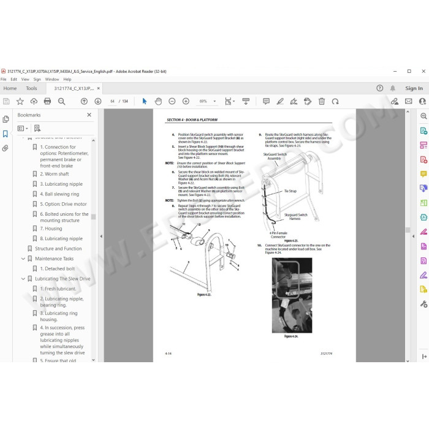Select the highlight text pen tool
Screen dimensions: 429x429
click(280, 102)
